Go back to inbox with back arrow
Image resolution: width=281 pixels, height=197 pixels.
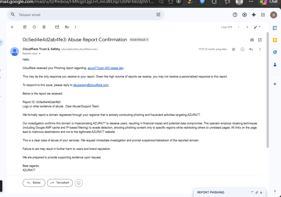[x=12, y=27]
